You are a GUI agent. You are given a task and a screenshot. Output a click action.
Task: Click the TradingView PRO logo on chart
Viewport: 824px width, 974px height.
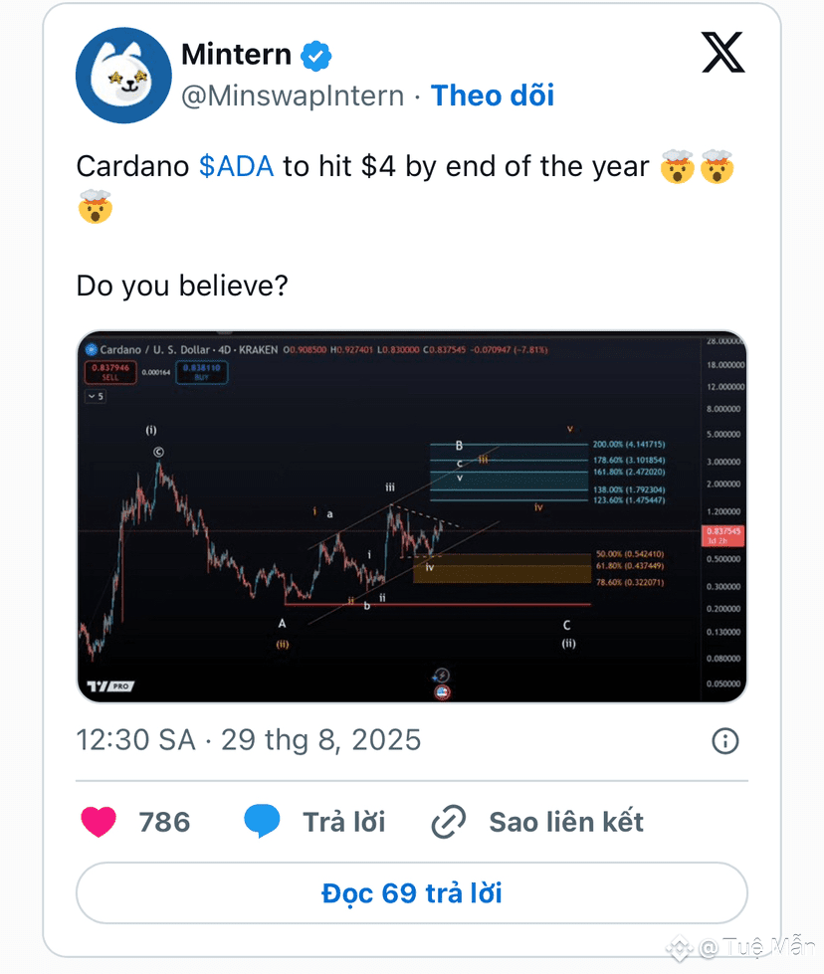pos(110,685)
